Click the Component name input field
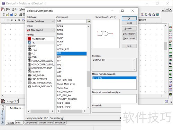 [x=71, y=21]
